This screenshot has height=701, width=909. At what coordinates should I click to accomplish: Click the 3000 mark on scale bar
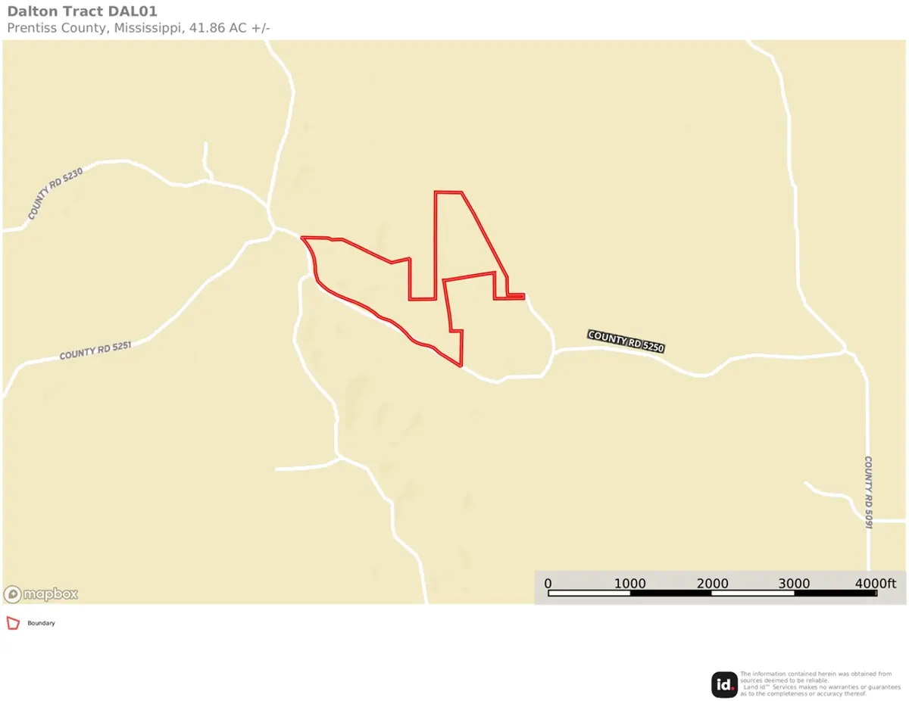tap(794, 584)
